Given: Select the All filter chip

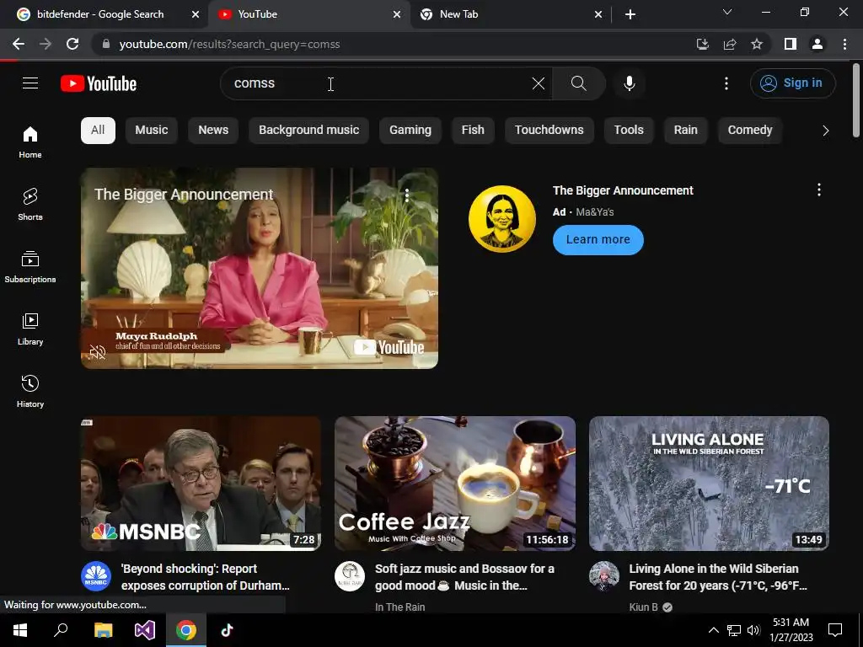Looking at the screenshot, I should tap(98, 131).
